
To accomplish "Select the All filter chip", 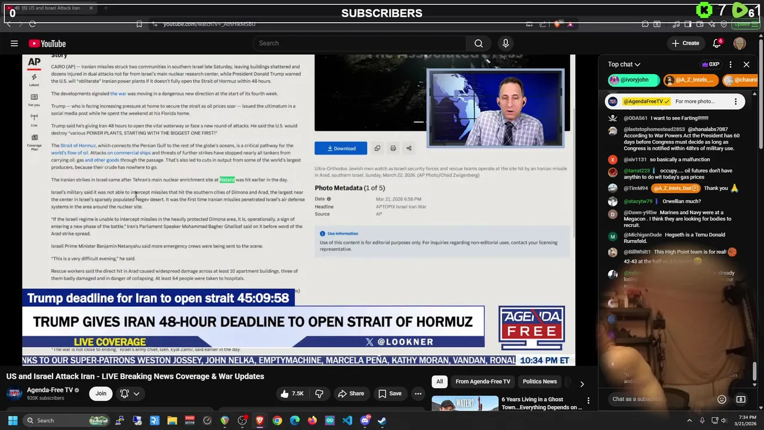I will (x=440, y=382).
